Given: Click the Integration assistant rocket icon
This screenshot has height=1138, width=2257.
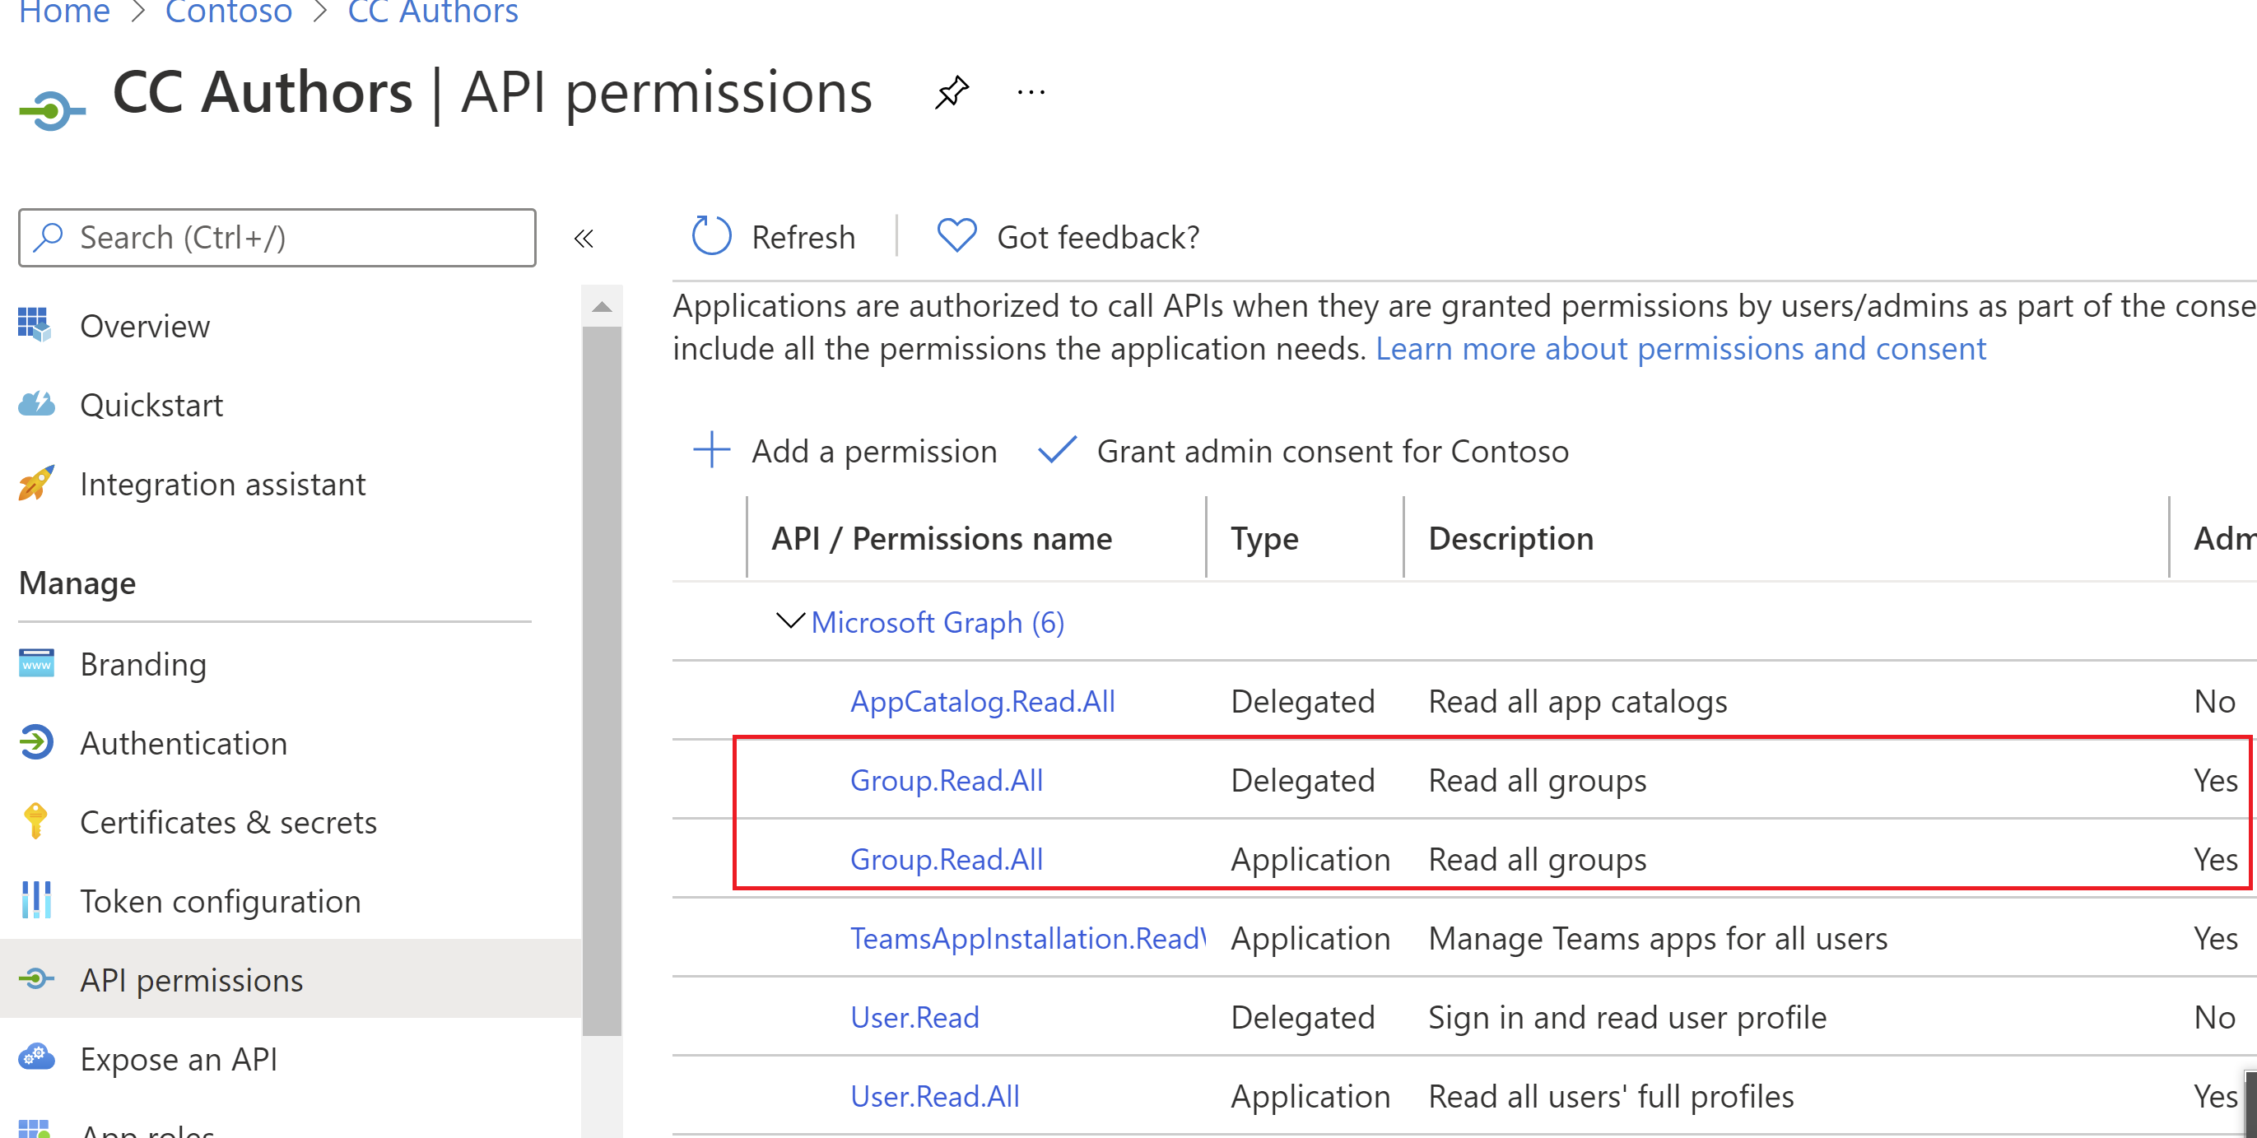Looking at the screenshot, I should (x=36, y=484).
